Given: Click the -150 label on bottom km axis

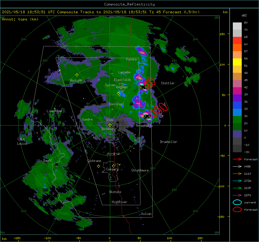Looking at the screenshot, I should pos(17,238).
